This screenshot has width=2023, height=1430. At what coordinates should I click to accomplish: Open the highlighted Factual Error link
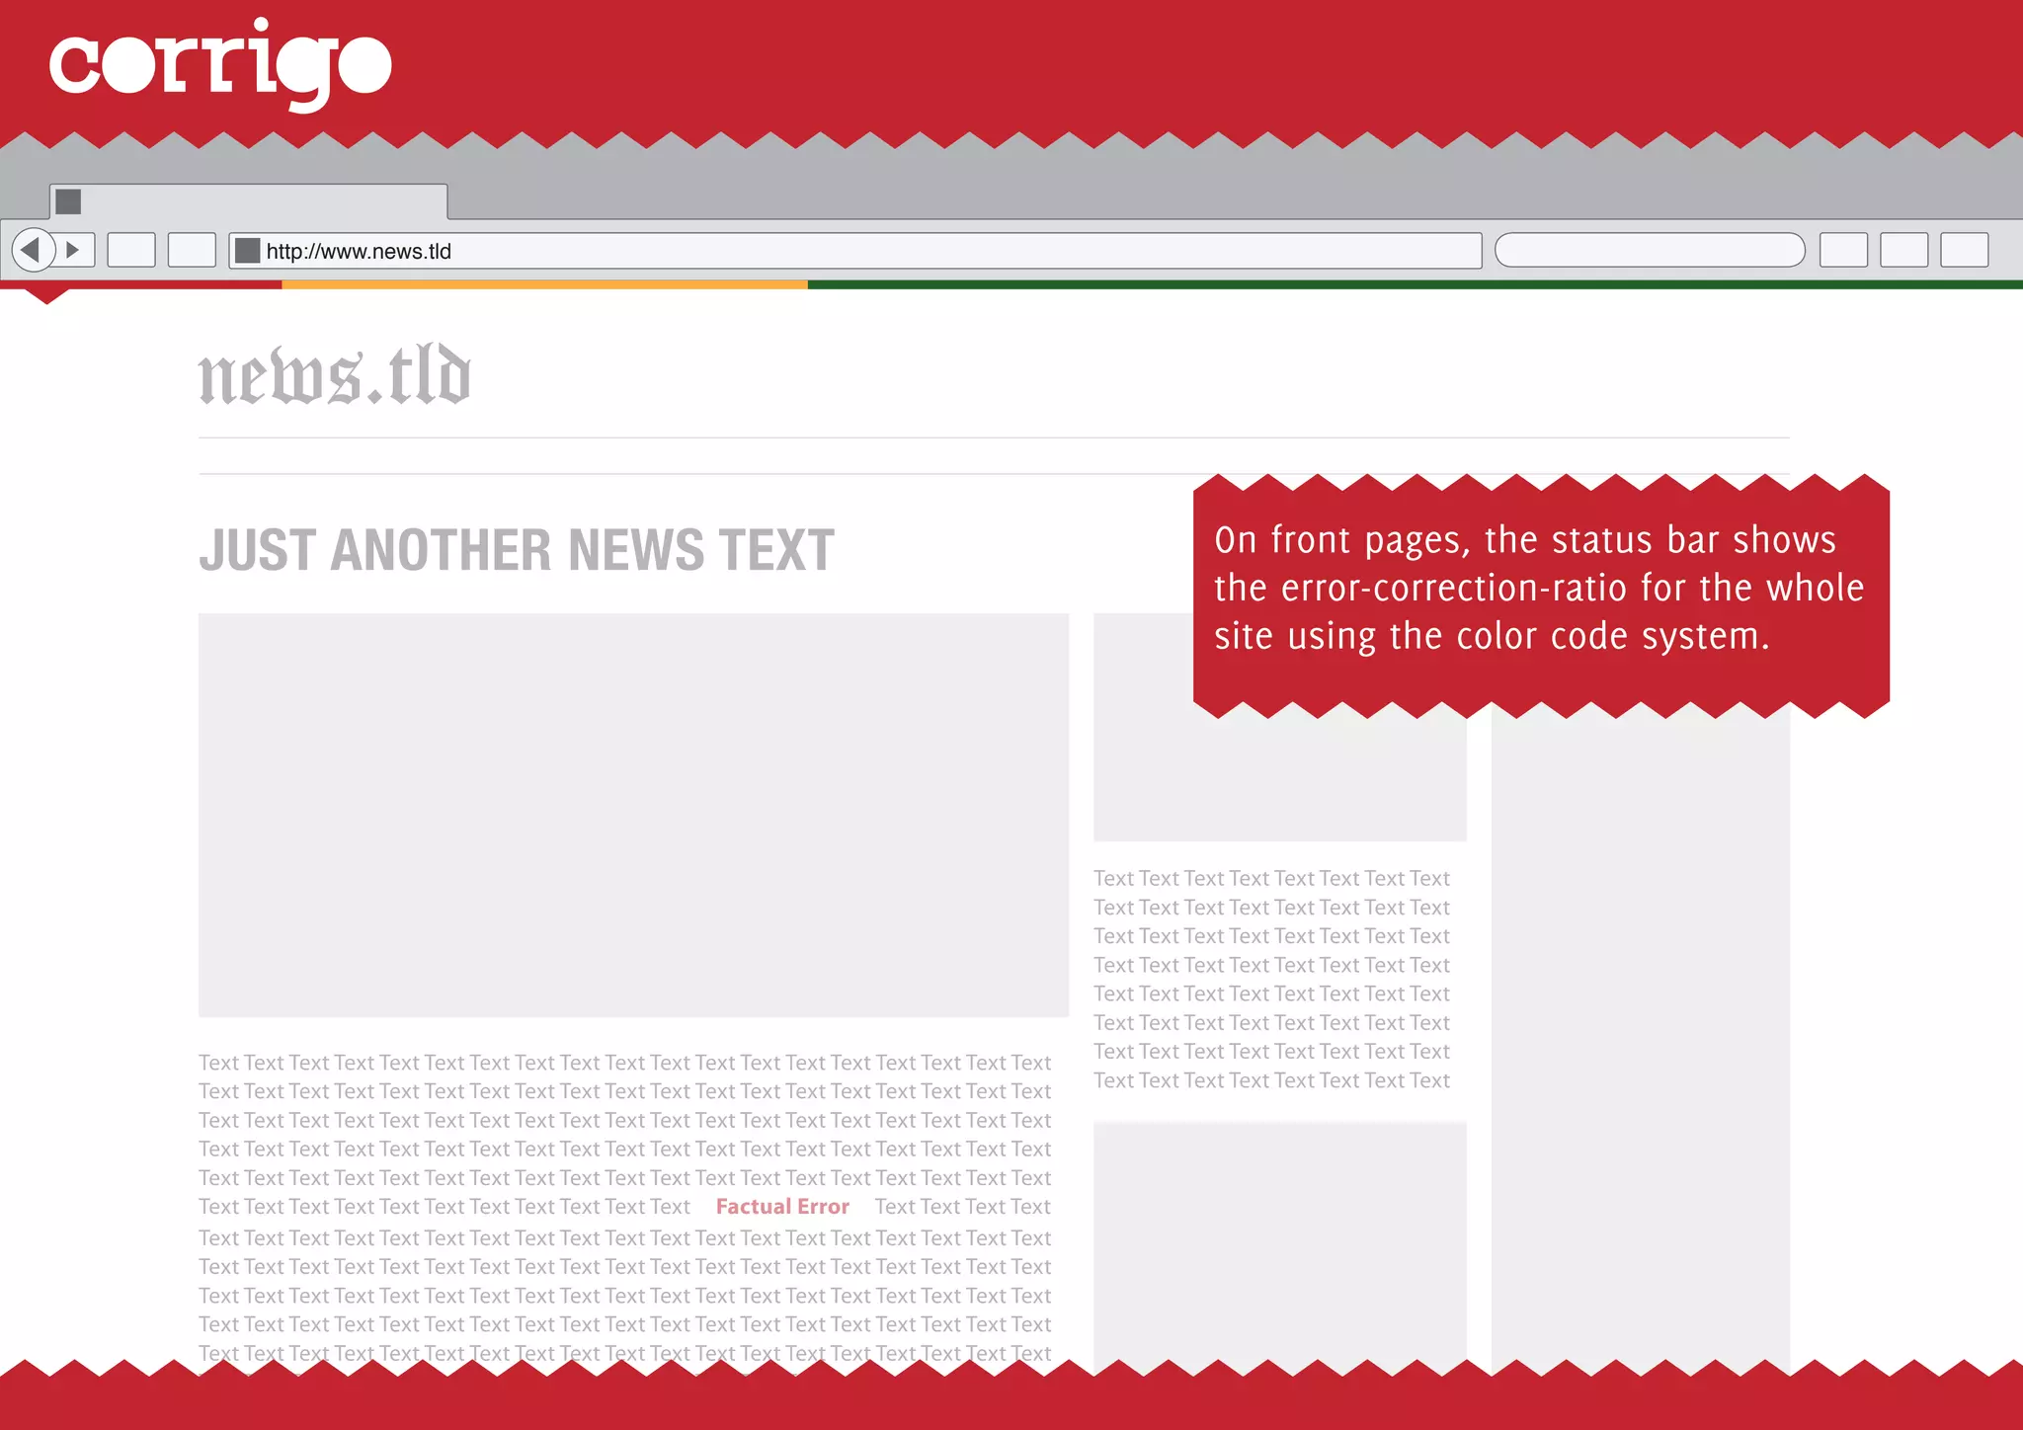click(x=782, y=1207)
